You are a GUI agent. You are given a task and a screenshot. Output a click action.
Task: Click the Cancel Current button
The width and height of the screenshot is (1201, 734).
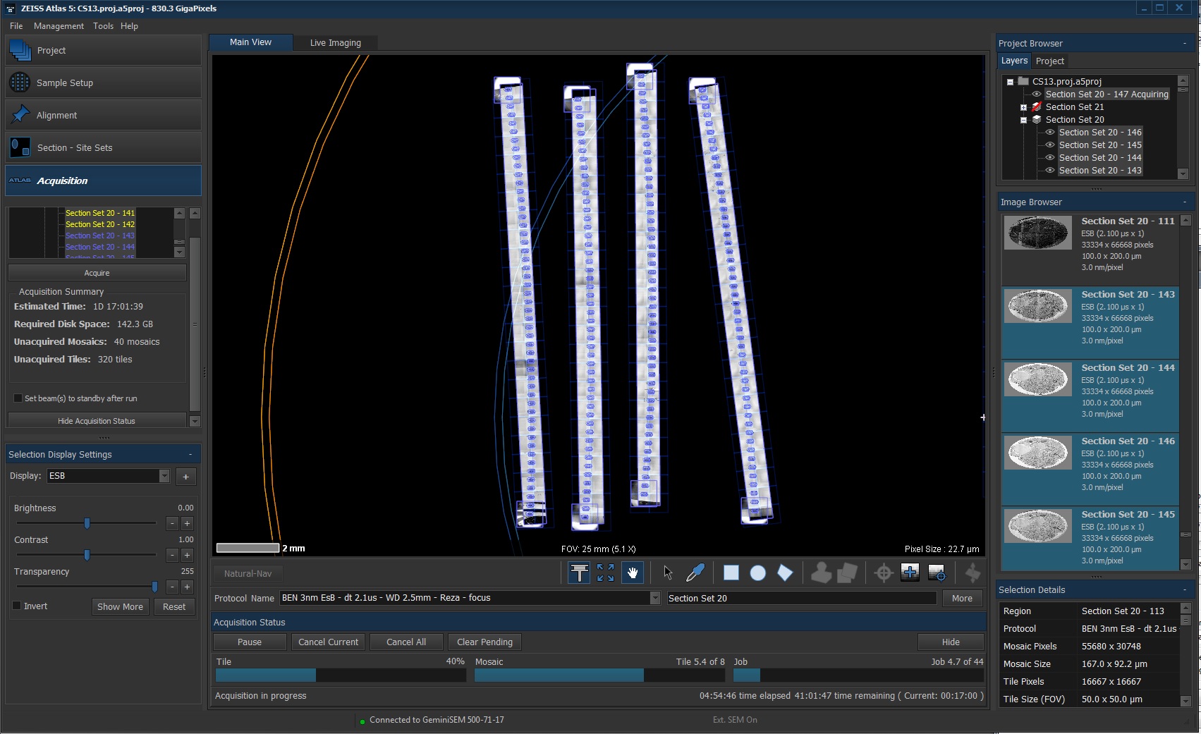(328, 642)
